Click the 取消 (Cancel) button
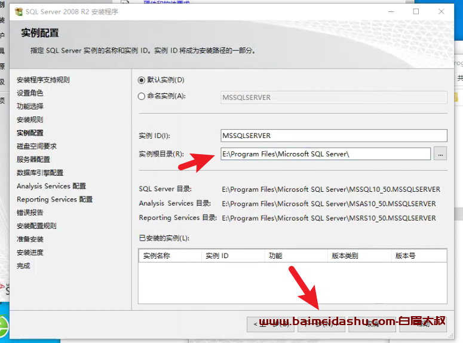463x343 pixels. tap(372, 324)
